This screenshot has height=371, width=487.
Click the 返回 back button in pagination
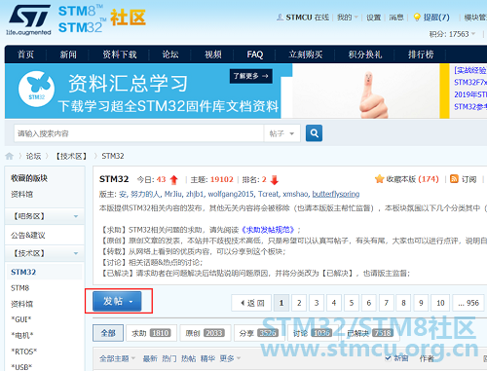click(251, 303)
